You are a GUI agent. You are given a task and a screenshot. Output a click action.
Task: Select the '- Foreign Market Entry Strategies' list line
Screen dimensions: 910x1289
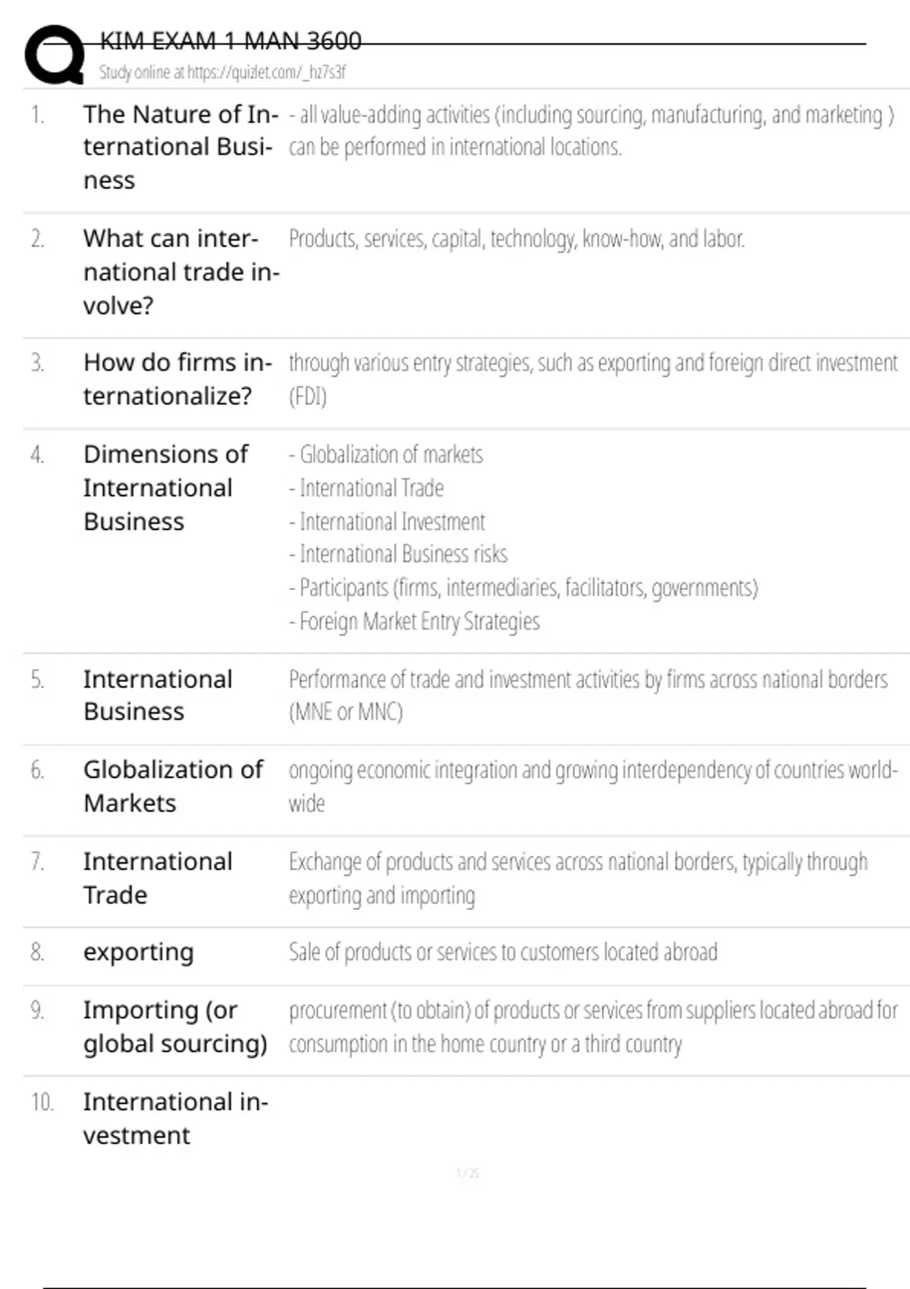coord(414,622)
